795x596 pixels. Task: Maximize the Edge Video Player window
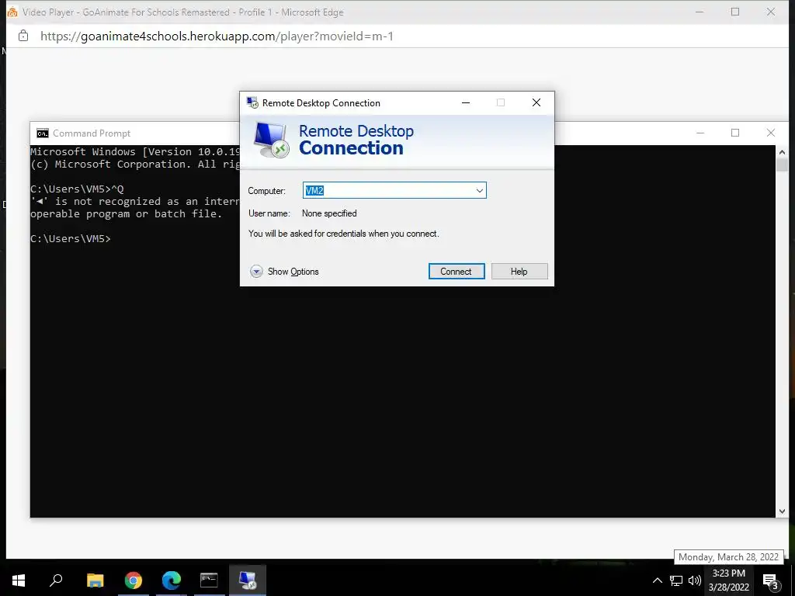click(735, 12)
